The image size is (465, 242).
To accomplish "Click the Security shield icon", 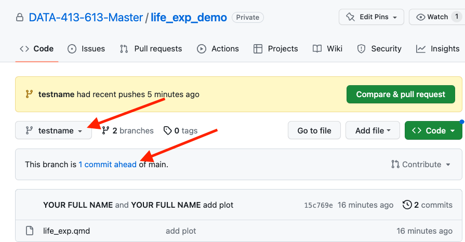I will tap(362, 49).
